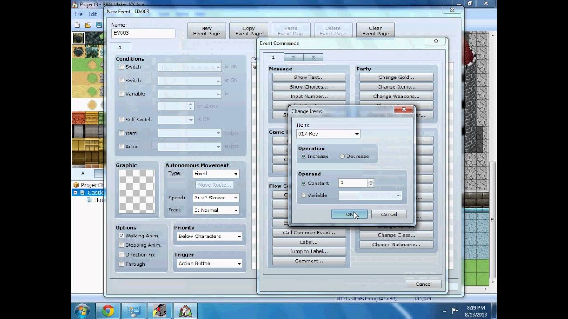This screenshot has height=319, width=568.
Task: Check the Stepping Anim. option
Action: 121,245
